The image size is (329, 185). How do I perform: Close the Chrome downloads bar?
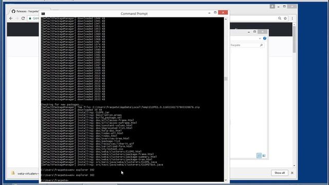pyautogui.click(x=292, y=173)
